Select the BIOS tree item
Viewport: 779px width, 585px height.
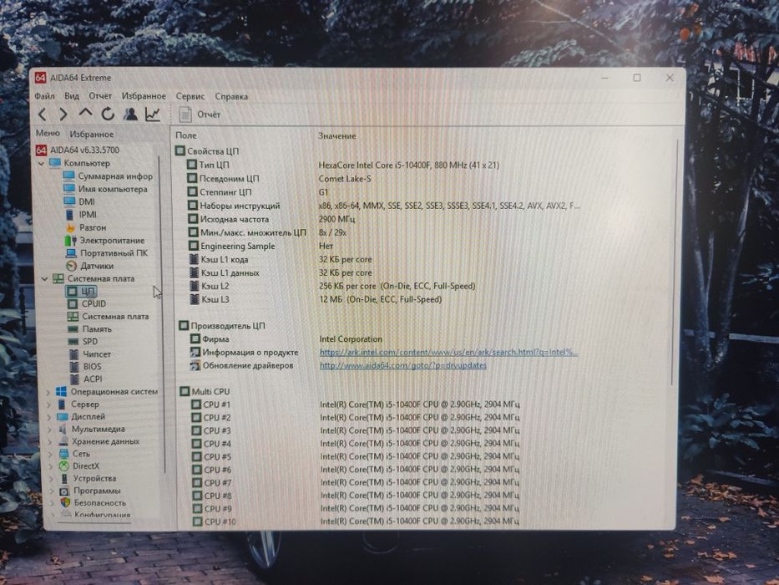click(85, 366)
